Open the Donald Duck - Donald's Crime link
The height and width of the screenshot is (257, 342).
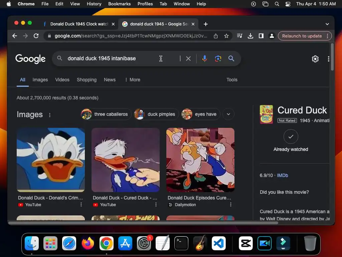coord(50,198)
